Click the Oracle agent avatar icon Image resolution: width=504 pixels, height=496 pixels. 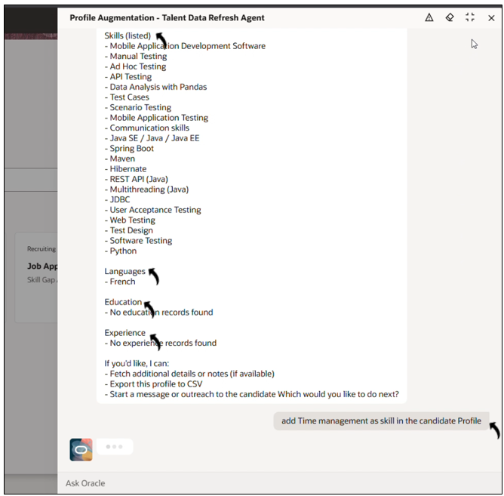(81, 449)
